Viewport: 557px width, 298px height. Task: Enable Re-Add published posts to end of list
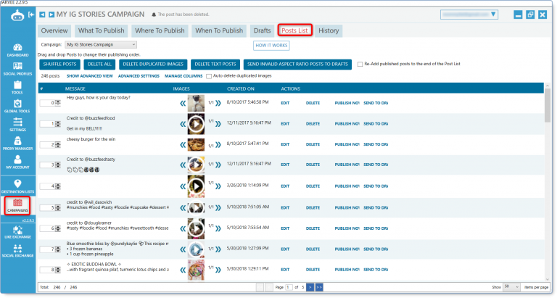[x=360, y=65]
